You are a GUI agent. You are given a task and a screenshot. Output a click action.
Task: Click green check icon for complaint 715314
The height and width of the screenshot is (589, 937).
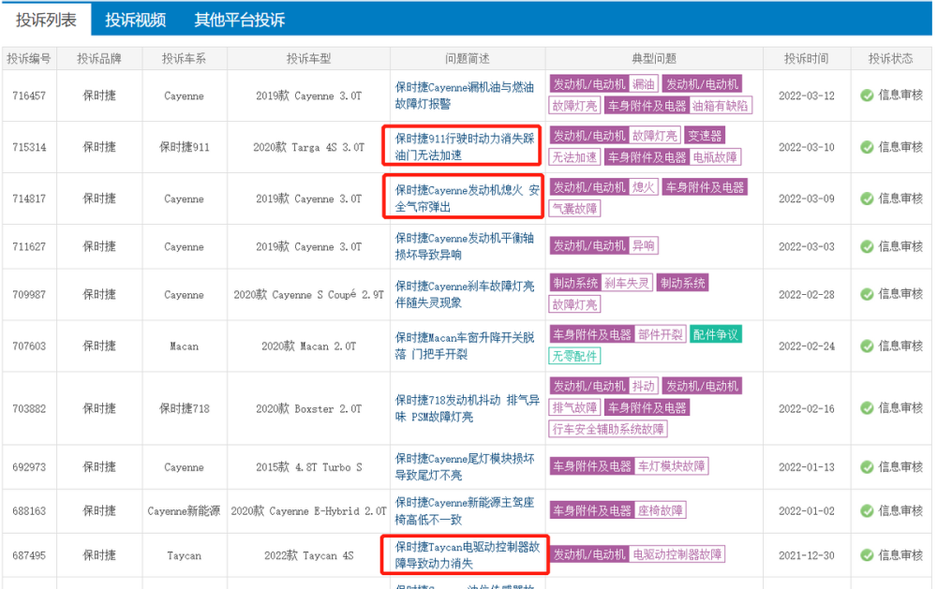(867, 147)
